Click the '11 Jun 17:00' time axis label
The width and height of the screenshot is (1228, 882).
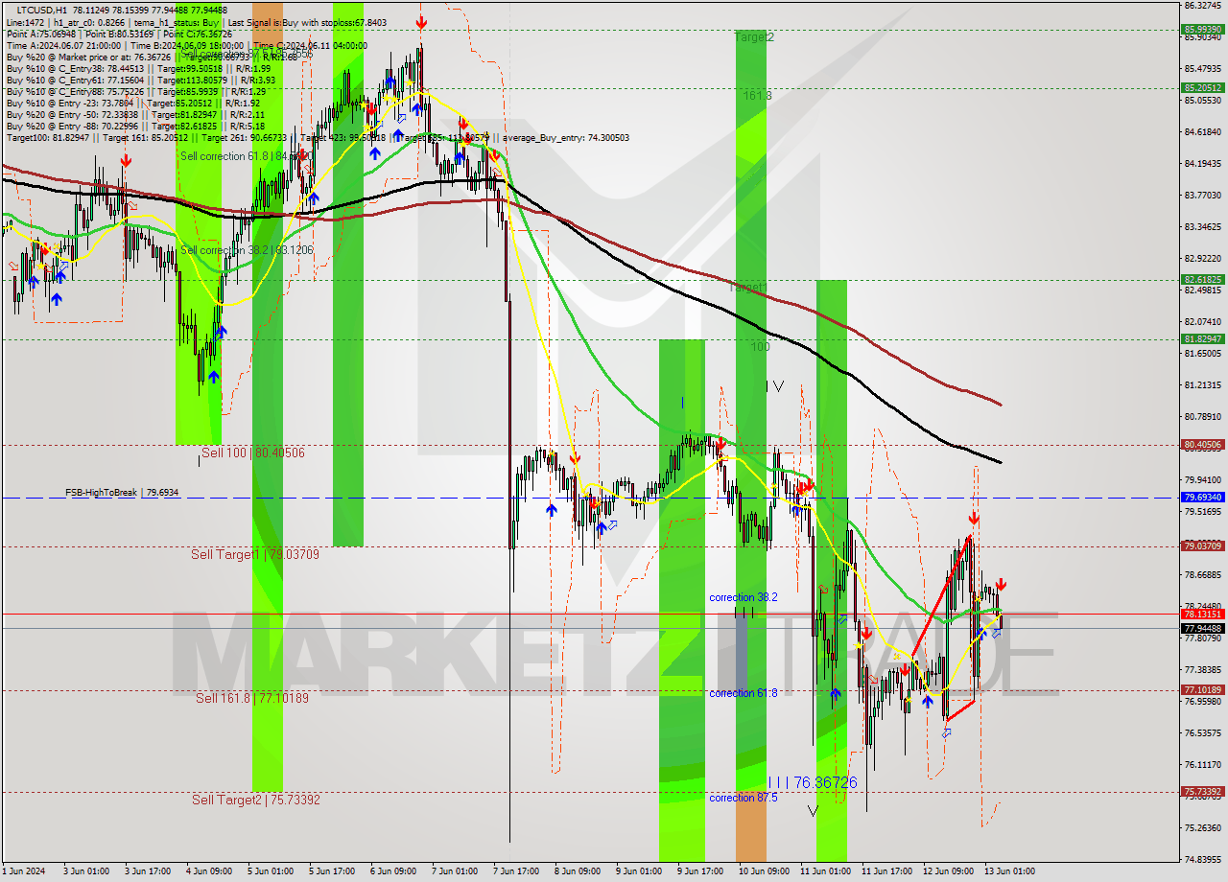886,871
